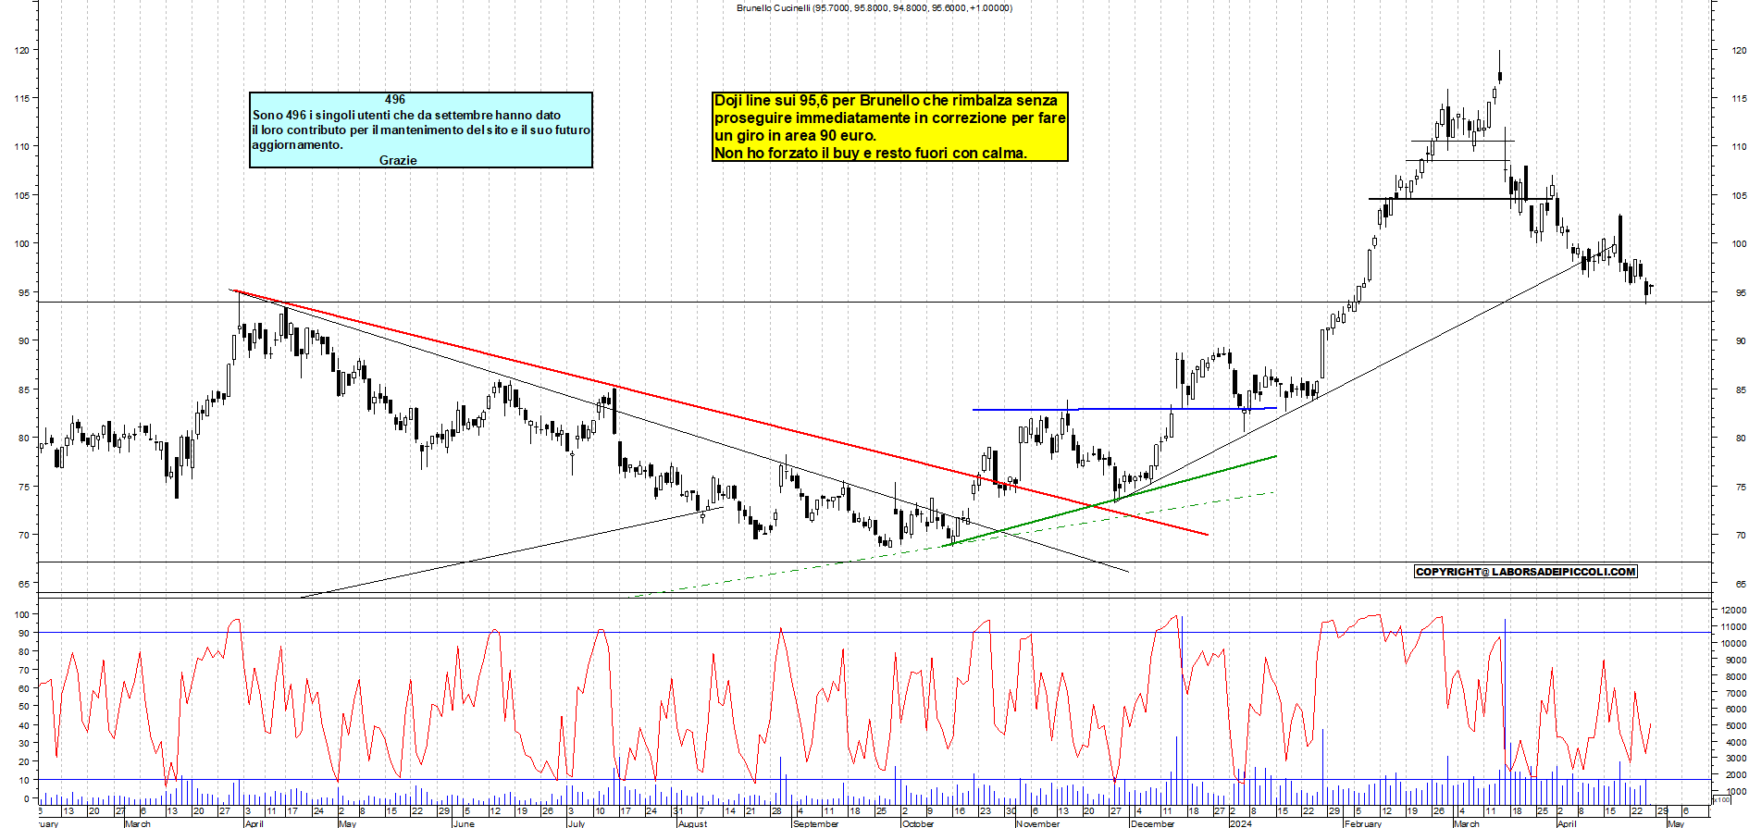The image size is (1749, 828).
Task: Click the word 'Grazie' in cyan box
Action: (398, 161)
